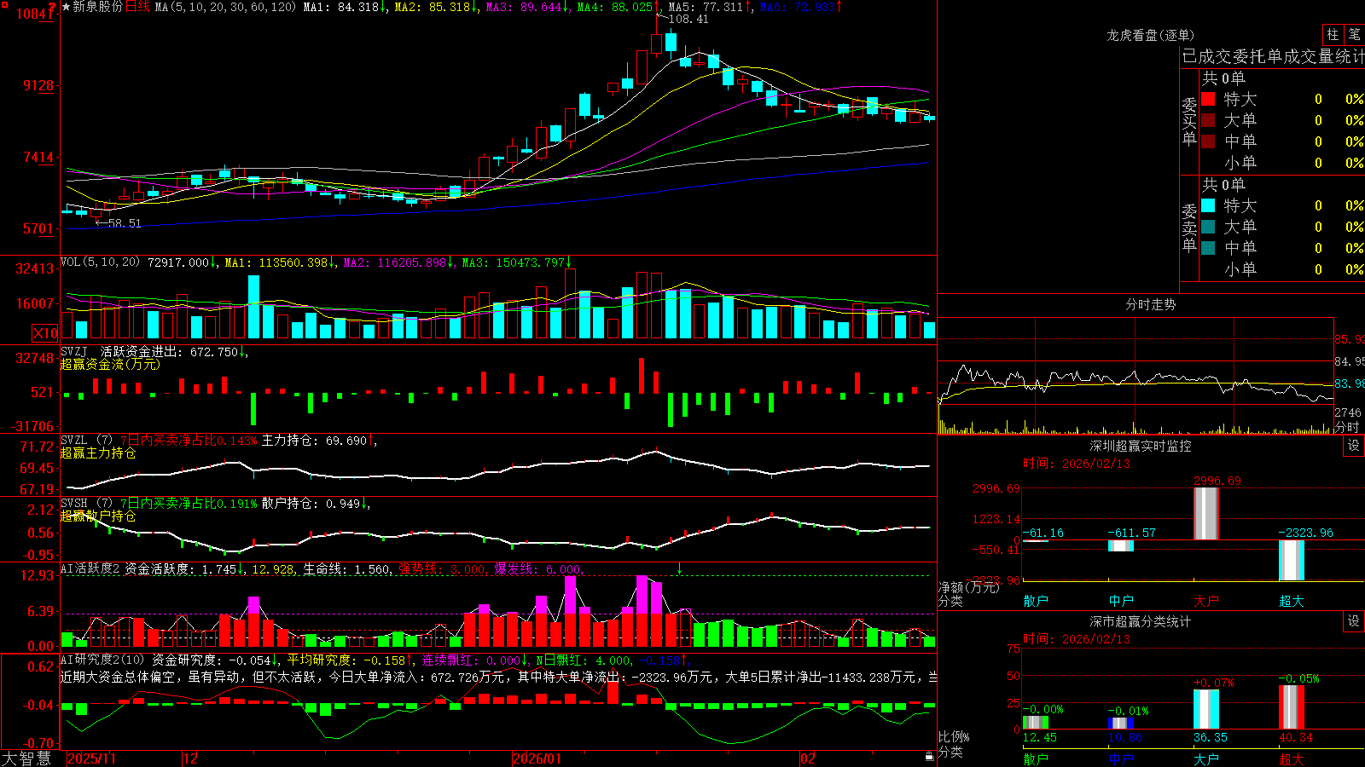Open the SVZJ indicator label
The width and height of the screenshot is (1365, 767).
pos(74,351)
